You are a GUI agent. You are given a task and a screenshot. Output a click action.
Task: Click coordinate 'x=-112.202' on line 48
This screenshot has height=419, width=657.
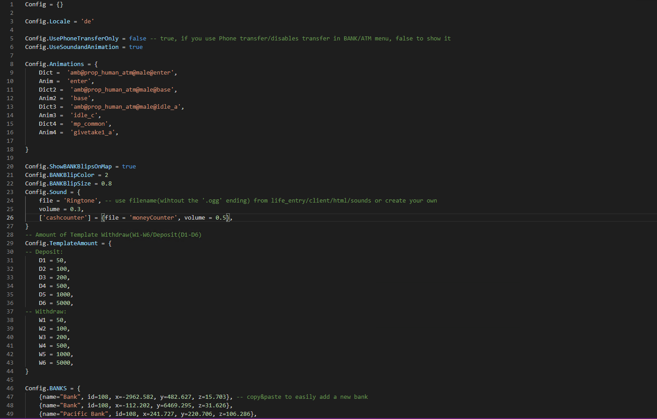coord(133,406)
